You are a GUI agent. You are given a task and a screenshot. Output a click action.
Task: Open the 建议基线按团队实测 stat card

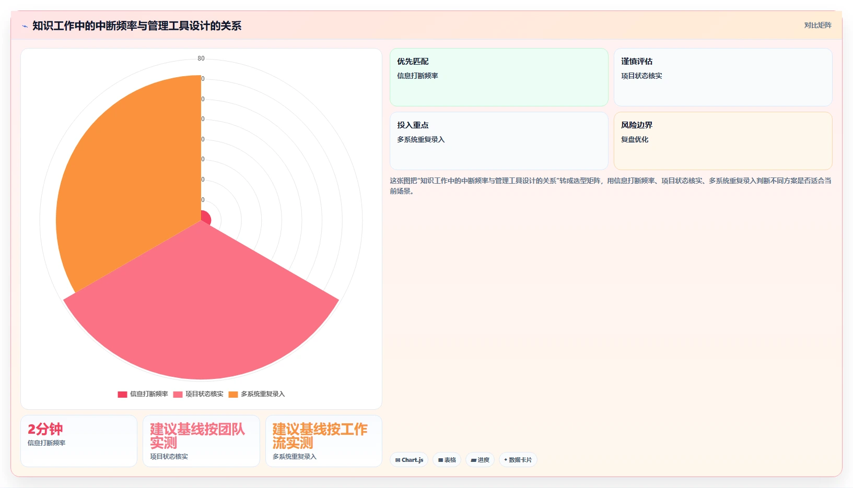(201, 441)
